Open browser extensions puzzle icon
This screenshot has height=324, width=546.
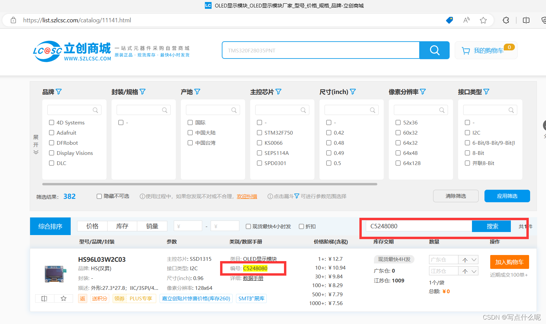click(506, 20)
